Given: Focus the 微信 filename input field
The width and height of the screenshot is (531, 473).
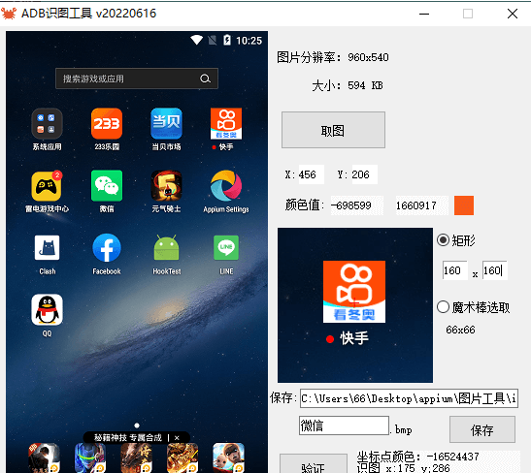Looking at the screenshot, I should (x=344, y=426).
